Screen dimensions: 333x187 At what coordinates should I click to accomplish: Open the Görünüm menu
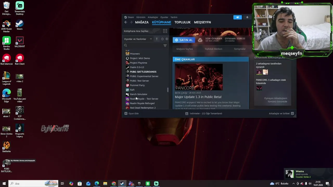pyautogui.click(x=141, y=17)
